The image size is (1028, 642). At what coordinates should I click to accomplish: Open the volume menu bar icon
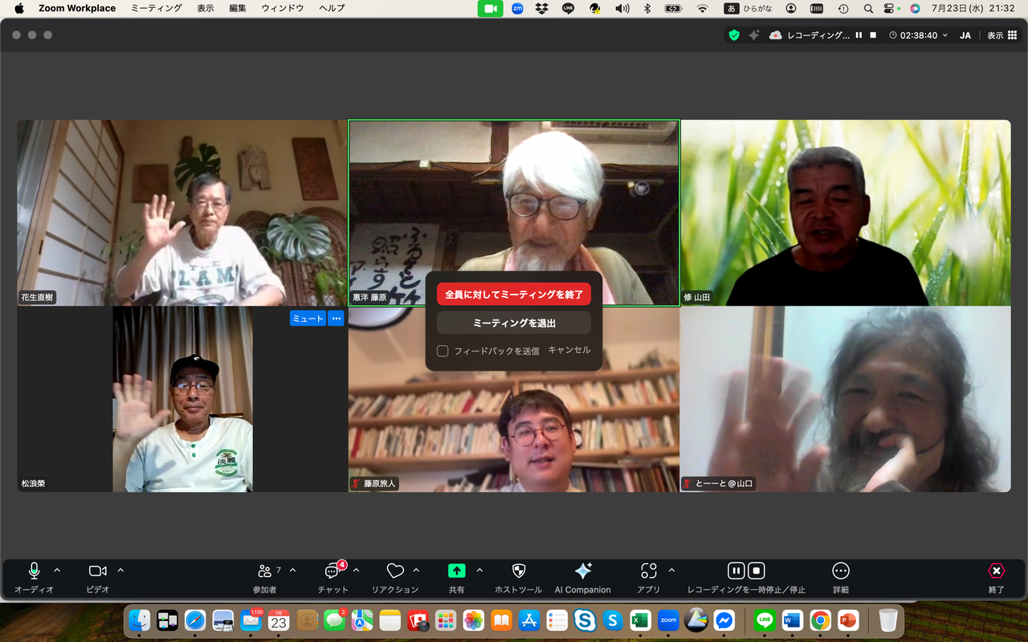point(622,8)
